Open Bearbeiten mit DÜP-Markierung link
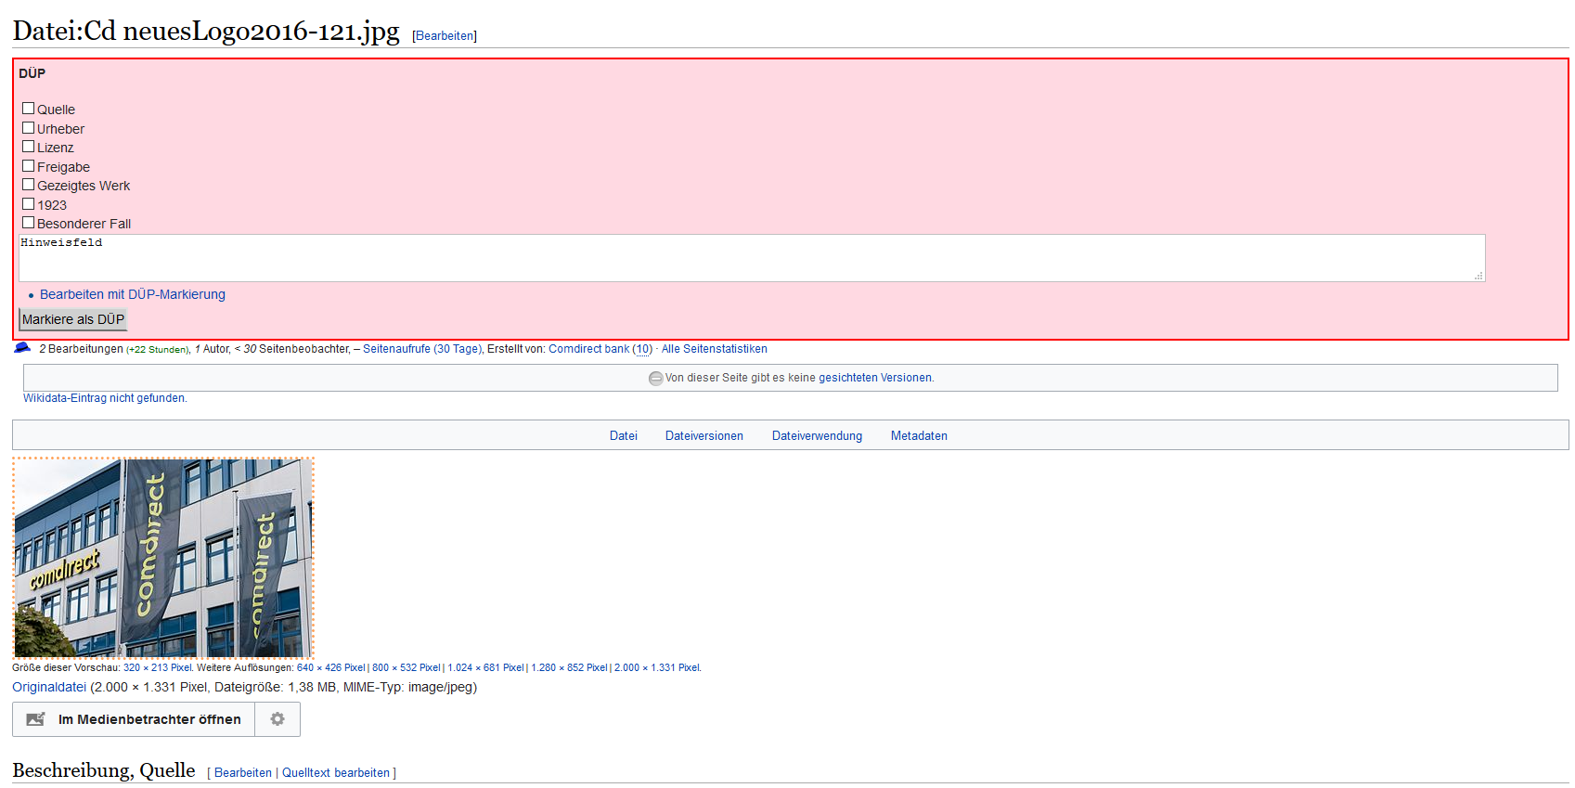 [133, 294]
